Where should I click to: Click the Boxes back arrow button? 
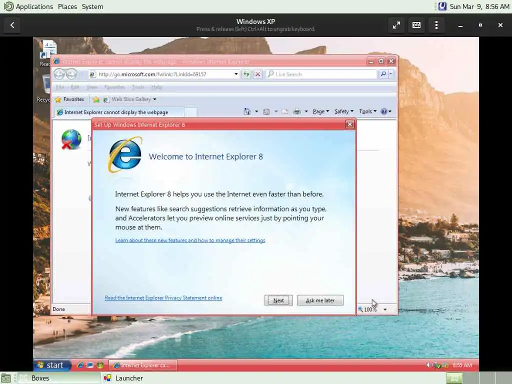12,25
